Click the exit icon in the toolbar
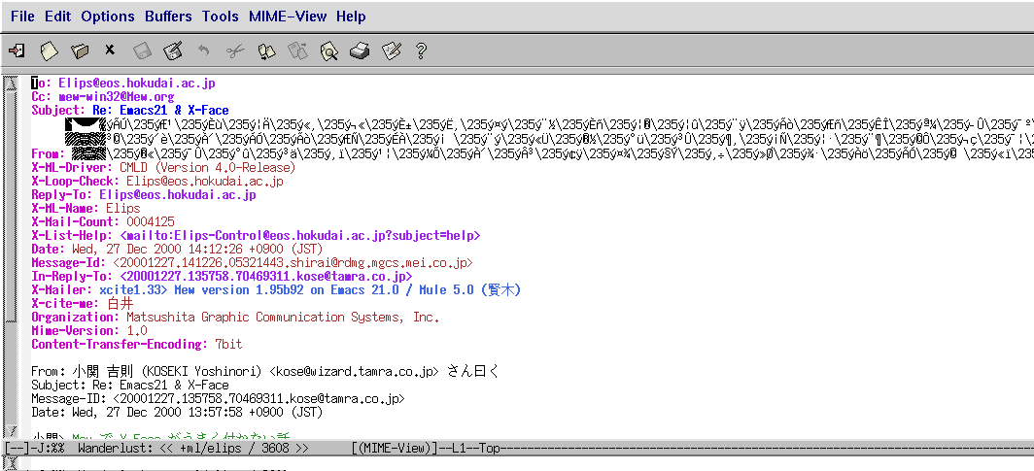1034x471 pixels. 17,50
